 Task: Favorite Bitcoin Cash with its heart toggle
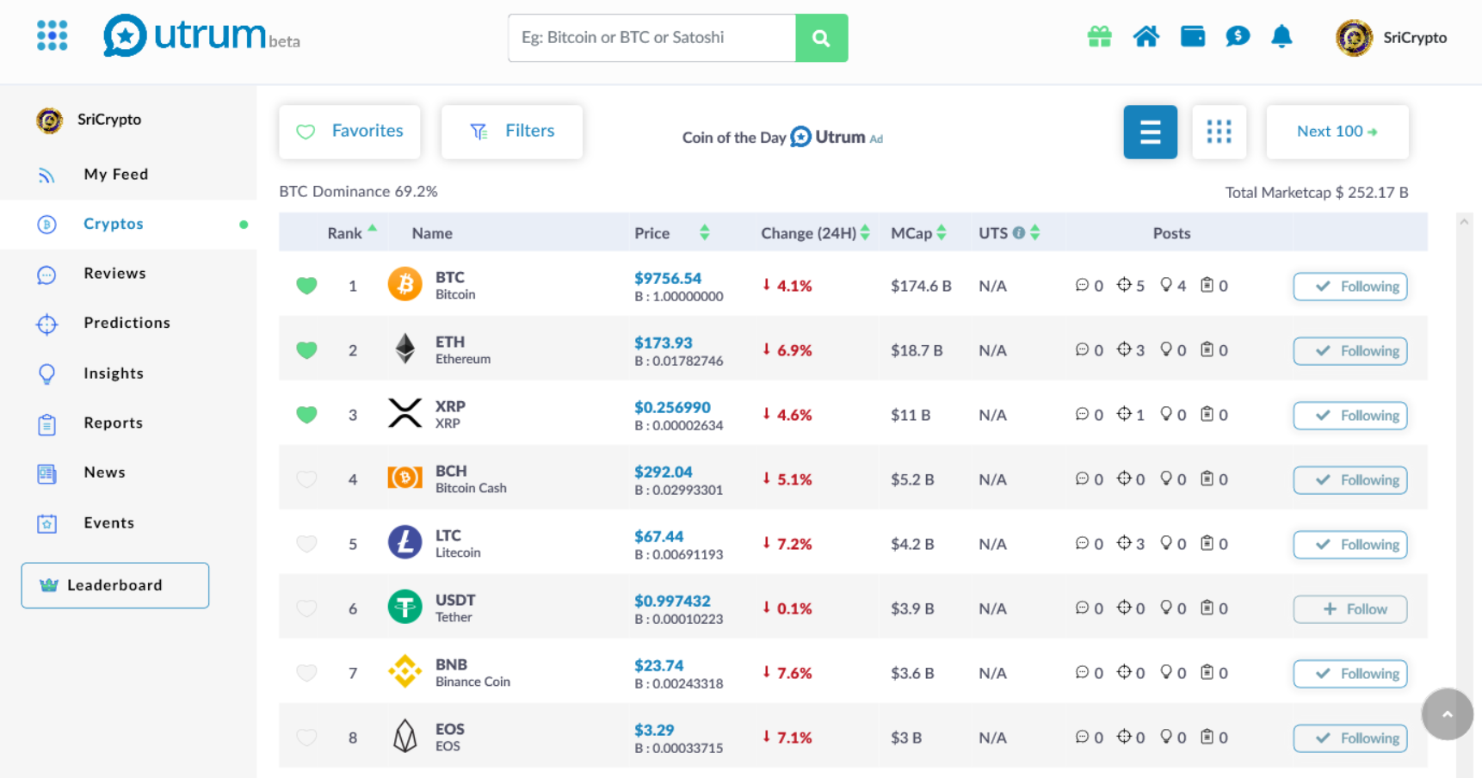click(x=306, y=479)
